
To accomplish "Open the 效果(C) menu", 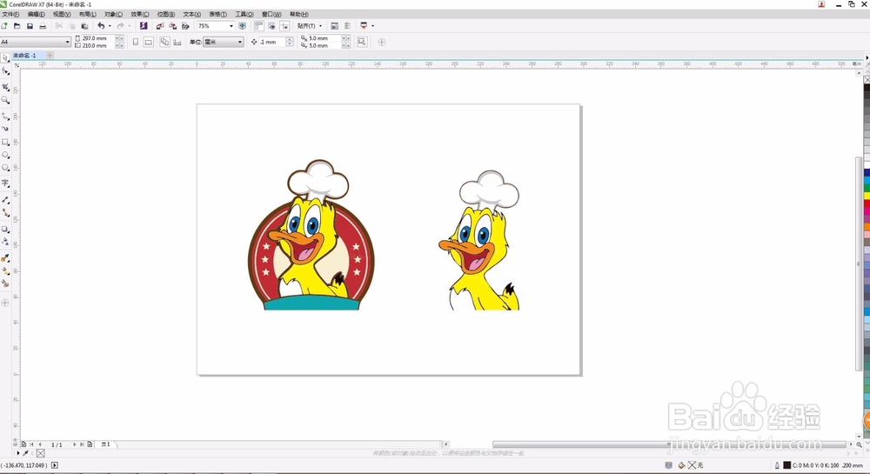I will (140, 15).
